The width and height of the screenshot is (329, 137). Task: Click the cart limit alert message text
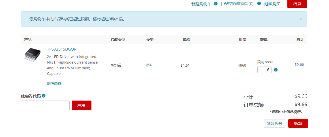coord(77,19)
